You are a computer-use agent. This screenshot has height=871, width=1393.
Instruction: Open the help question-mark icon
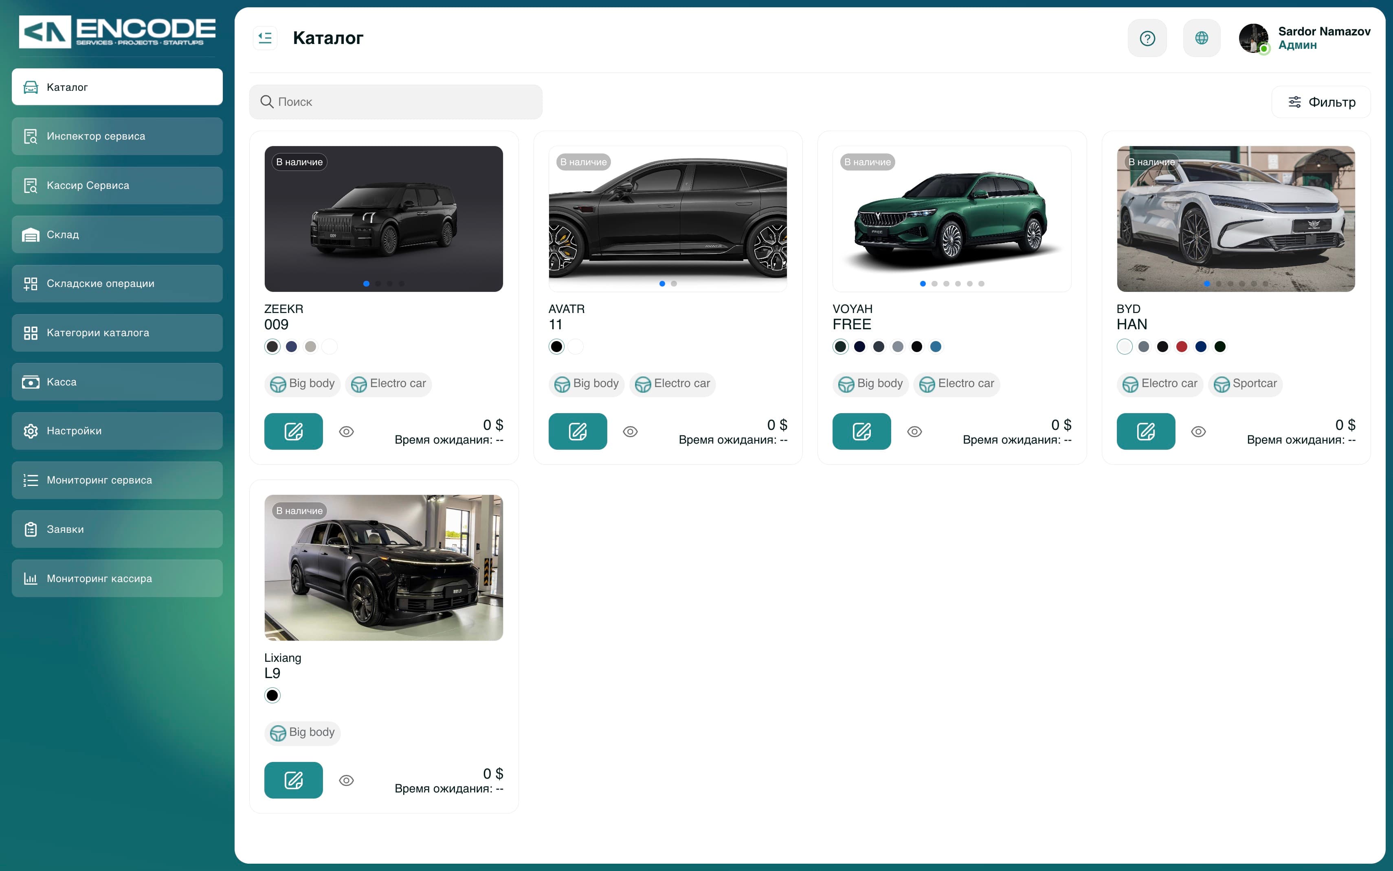(x=1147, y=38)
